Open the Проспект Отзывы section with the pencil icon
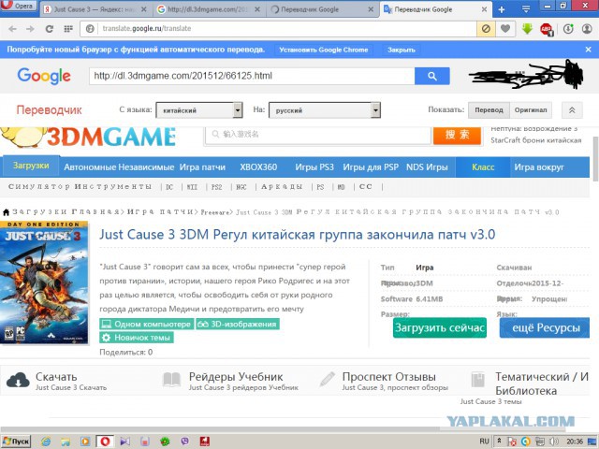This screenshot has width=599, height=449. coord(384,381)
